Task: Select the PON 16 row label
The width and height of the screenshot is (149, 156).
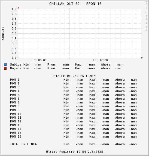Action: coord(16,136)
